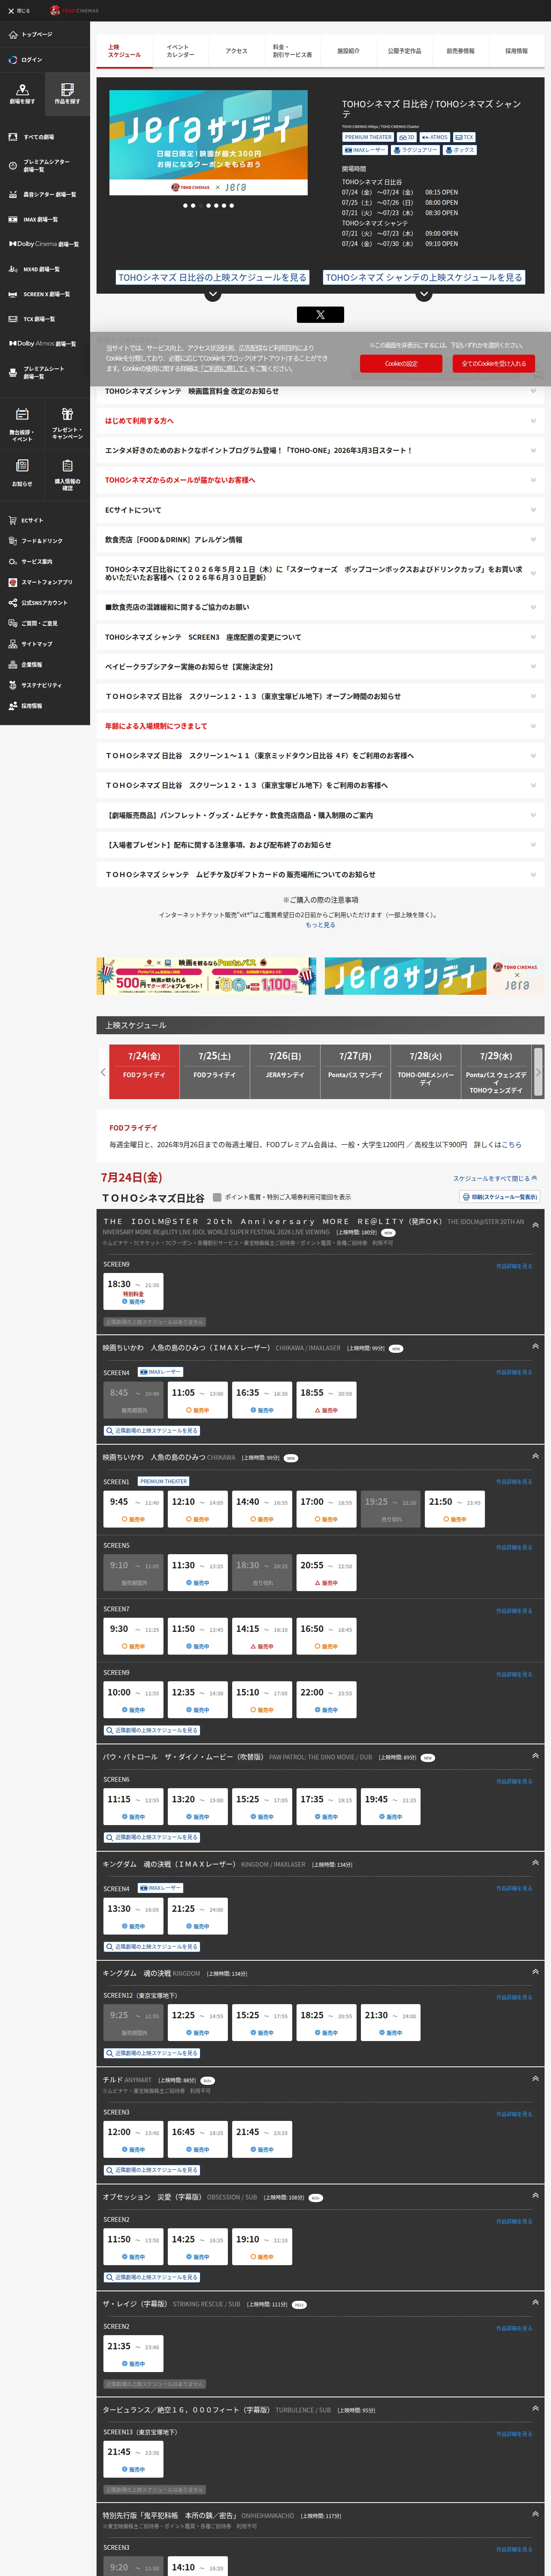
Task: Click スケジュールをすべて閉じる link
Action: pyautogui.click(x=495, y=1178)
